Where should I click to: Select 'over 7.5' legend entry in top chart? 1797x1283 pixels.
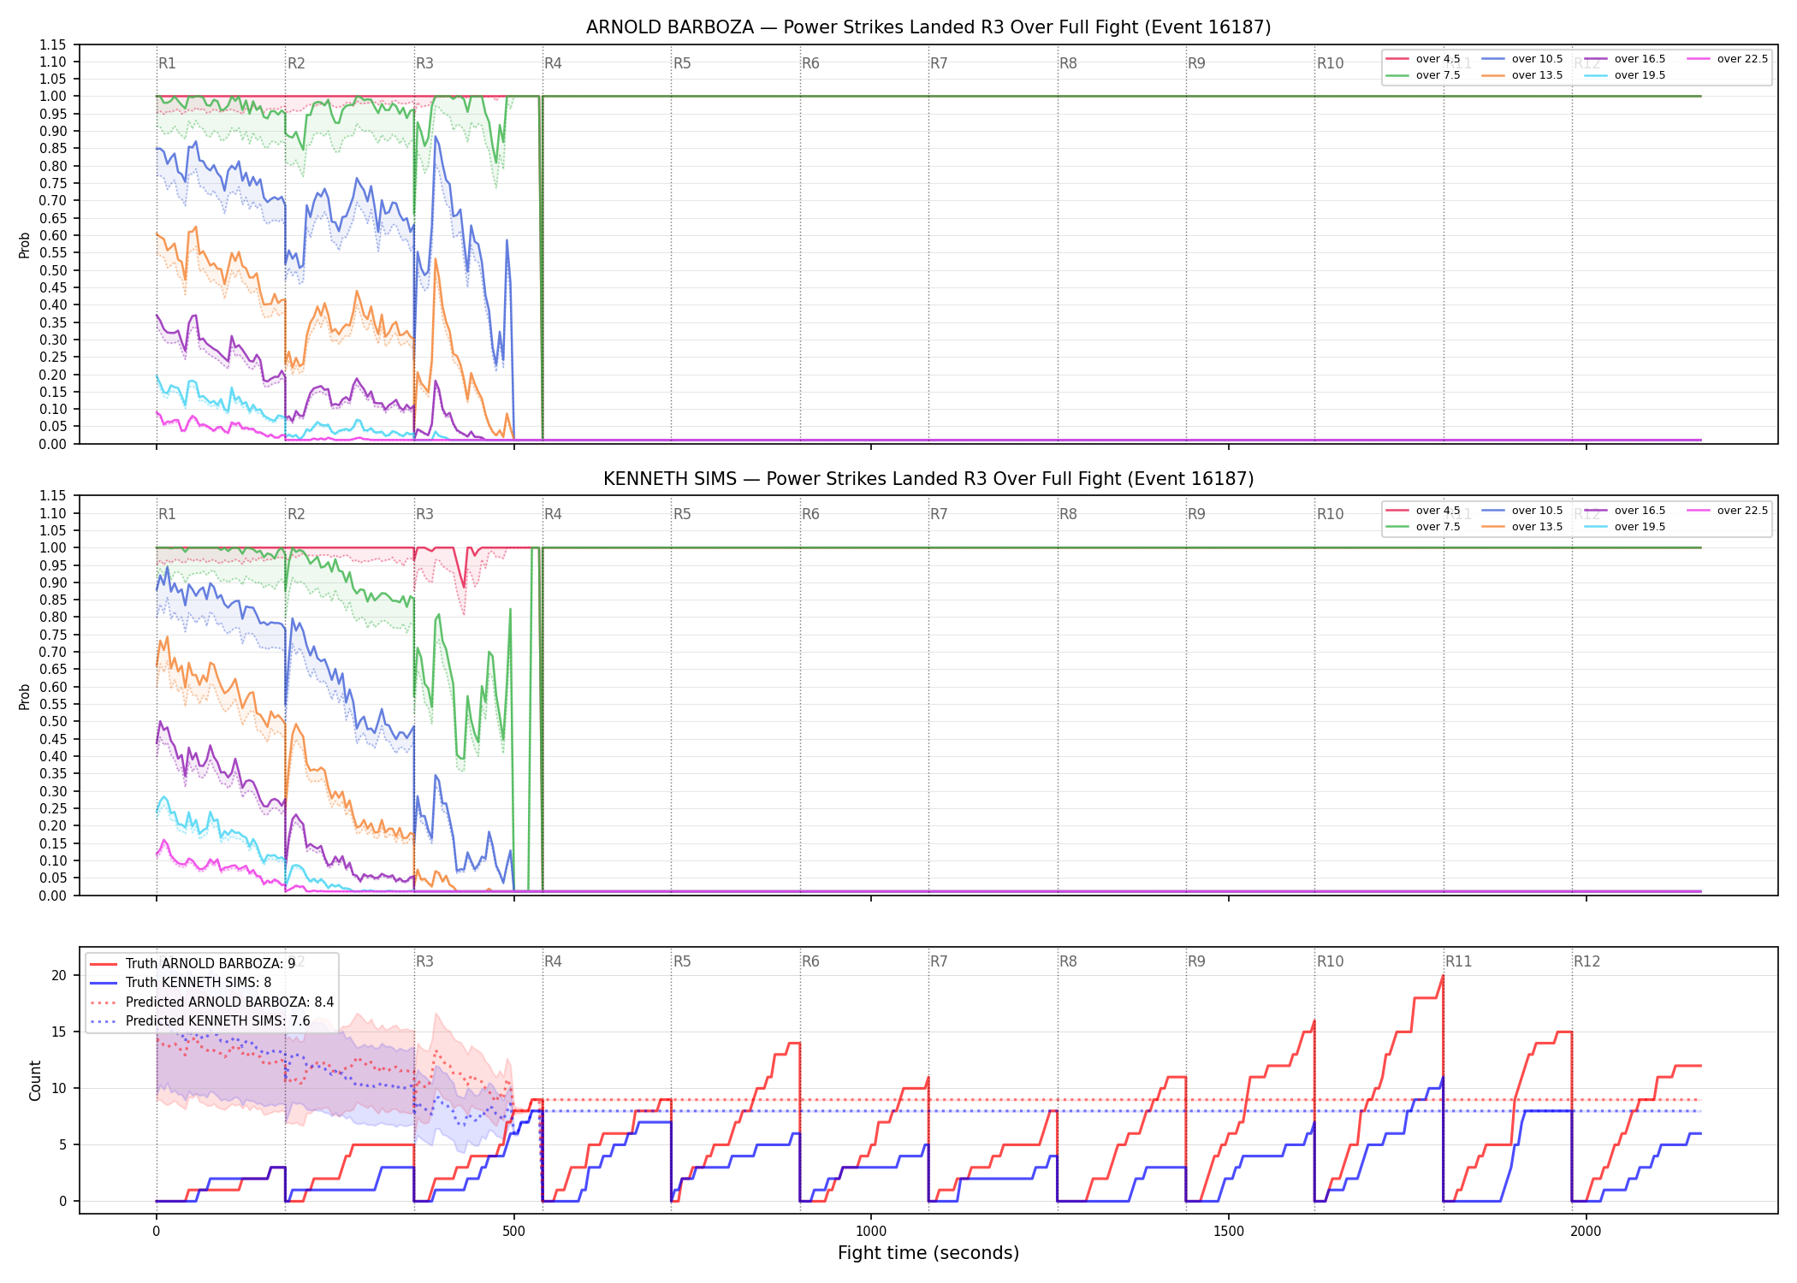point(1423,75)
